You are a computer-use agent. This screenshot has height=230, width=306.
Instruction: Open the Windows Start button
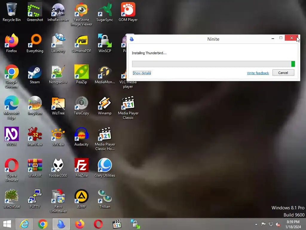[7, 224]
